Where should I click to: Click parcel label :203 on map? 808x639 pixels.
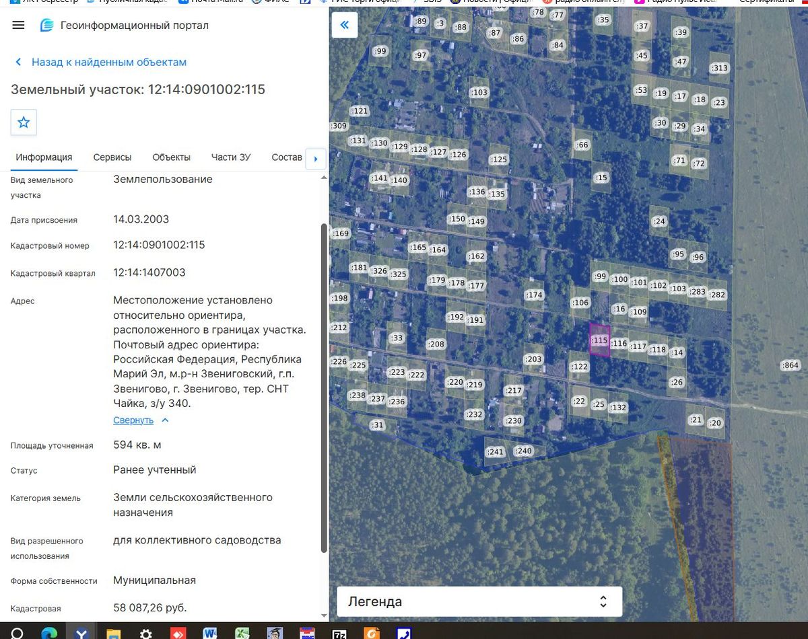[533, 359]
